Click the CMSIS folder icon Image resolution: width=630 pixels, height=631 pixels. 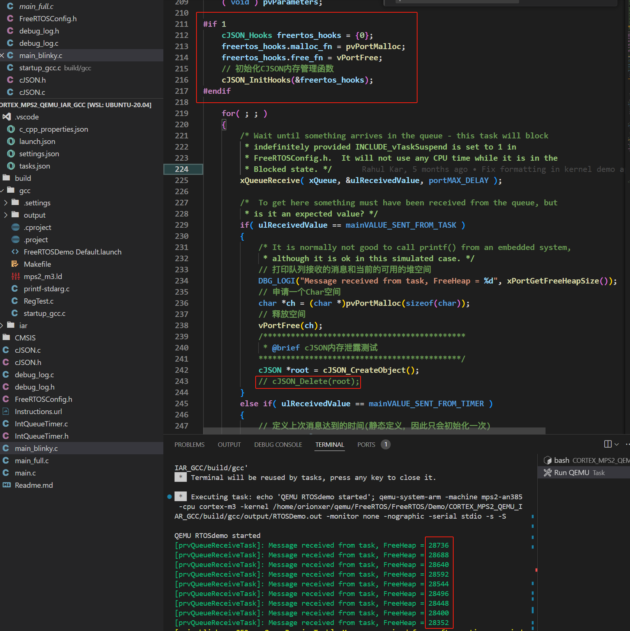click(7, 337)
